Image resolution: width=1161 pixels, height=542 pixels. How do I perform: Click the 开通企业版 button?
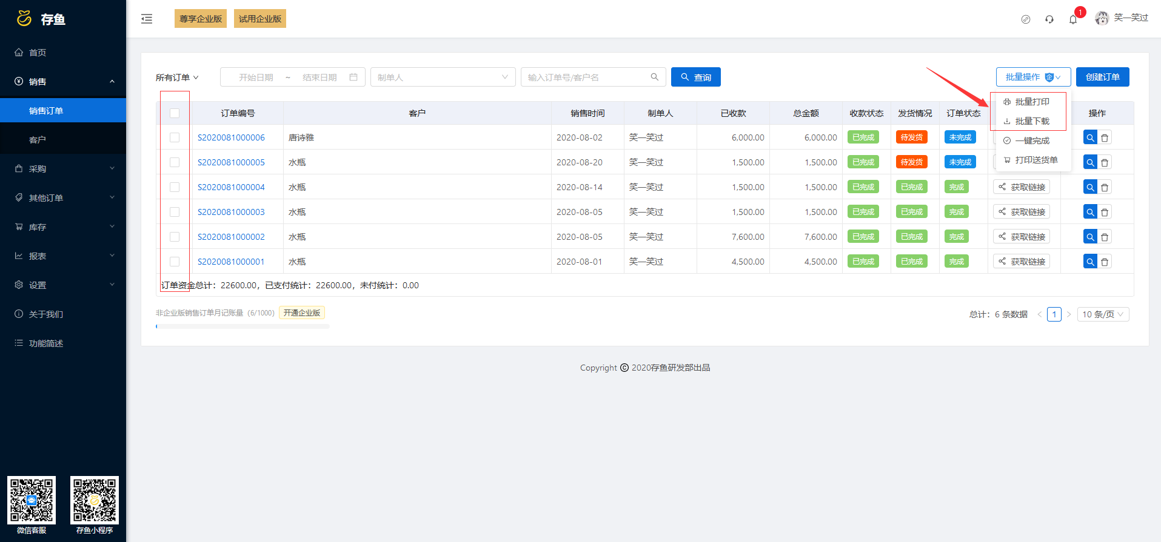302,312
